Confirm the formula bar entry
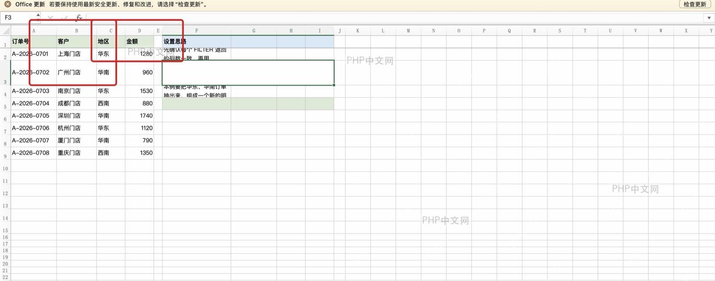Image resolution: width=715 pixels, height=281 pixels. 64,18
